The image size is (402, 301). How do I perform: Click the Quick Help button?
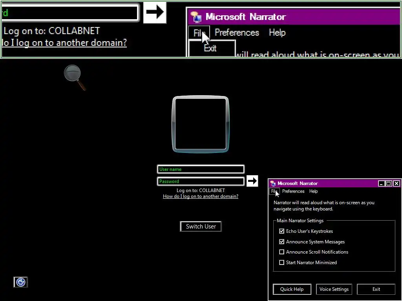tap(292, 289)
